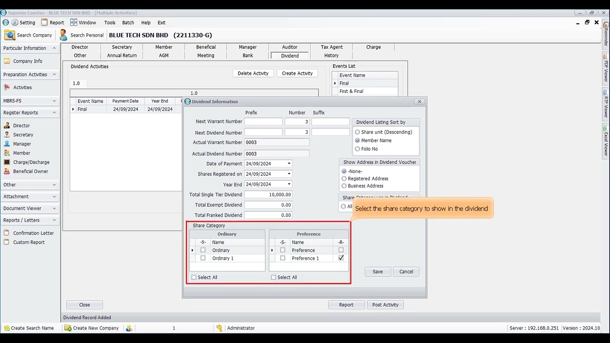
Task: Expand the MBRS-FS section
Action: point(54,101)
